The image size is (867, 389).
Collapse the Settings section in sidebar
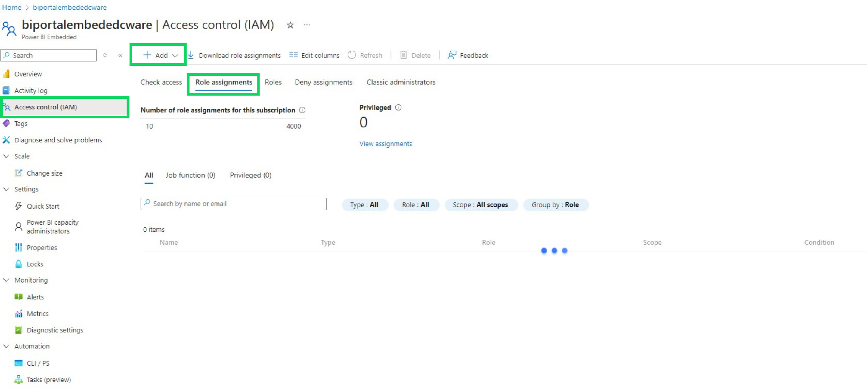(6, 189)
